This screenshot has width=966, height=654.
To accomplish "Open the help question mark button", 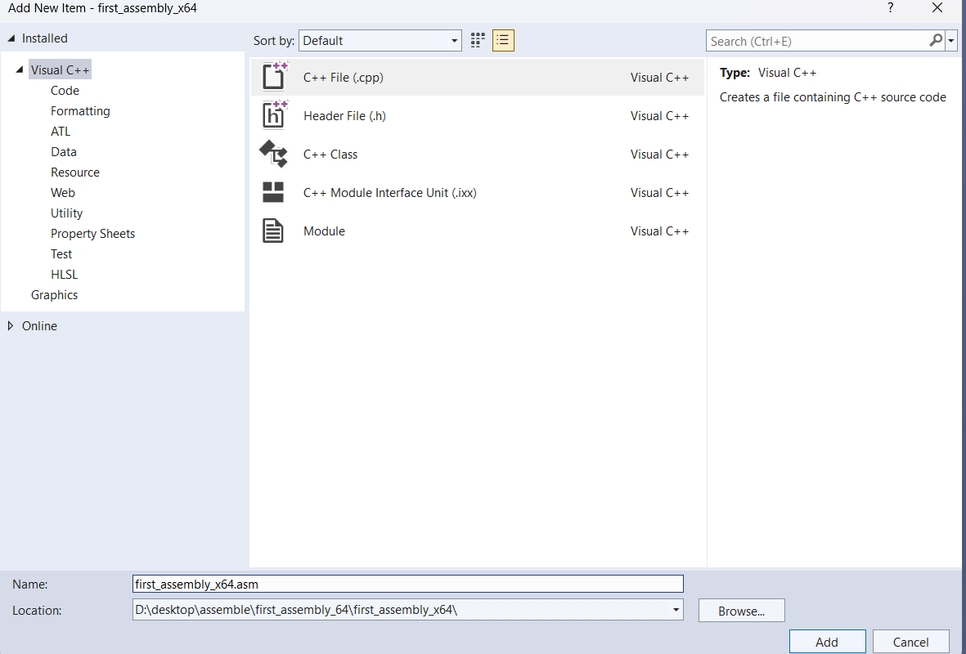I will [x=891, y=8].
